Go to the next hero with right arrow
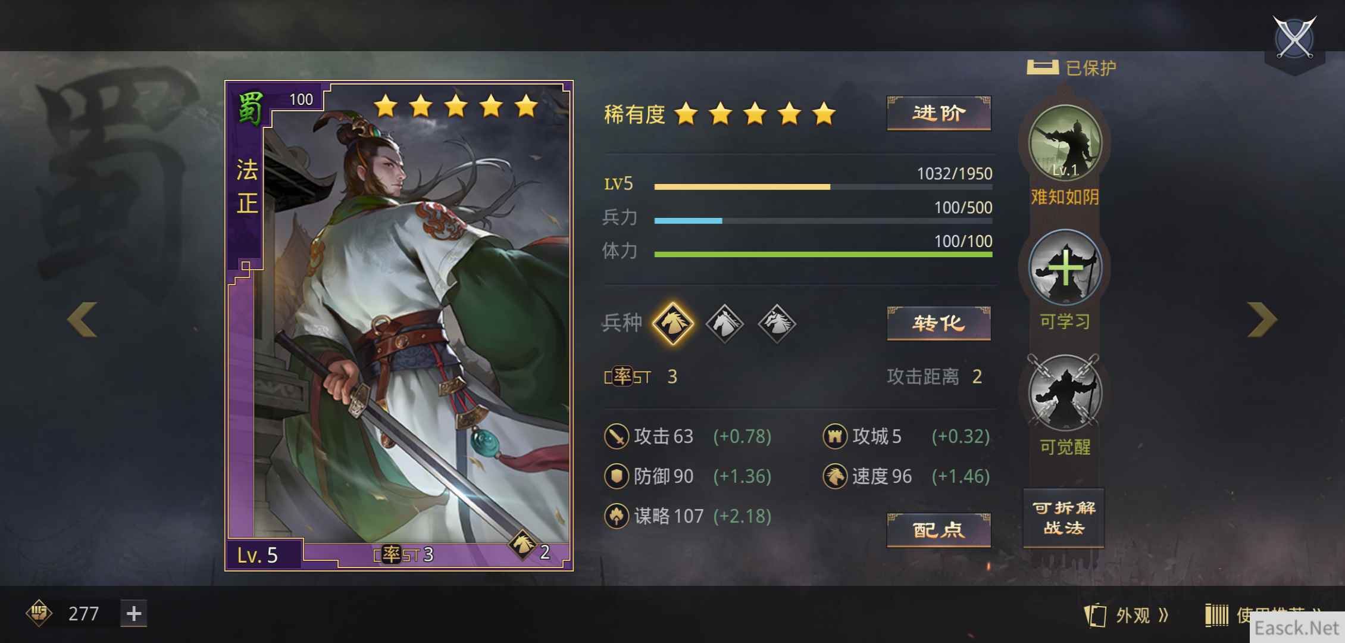The height and width of the screenshot is (643, 1345). pos(1262,320)
